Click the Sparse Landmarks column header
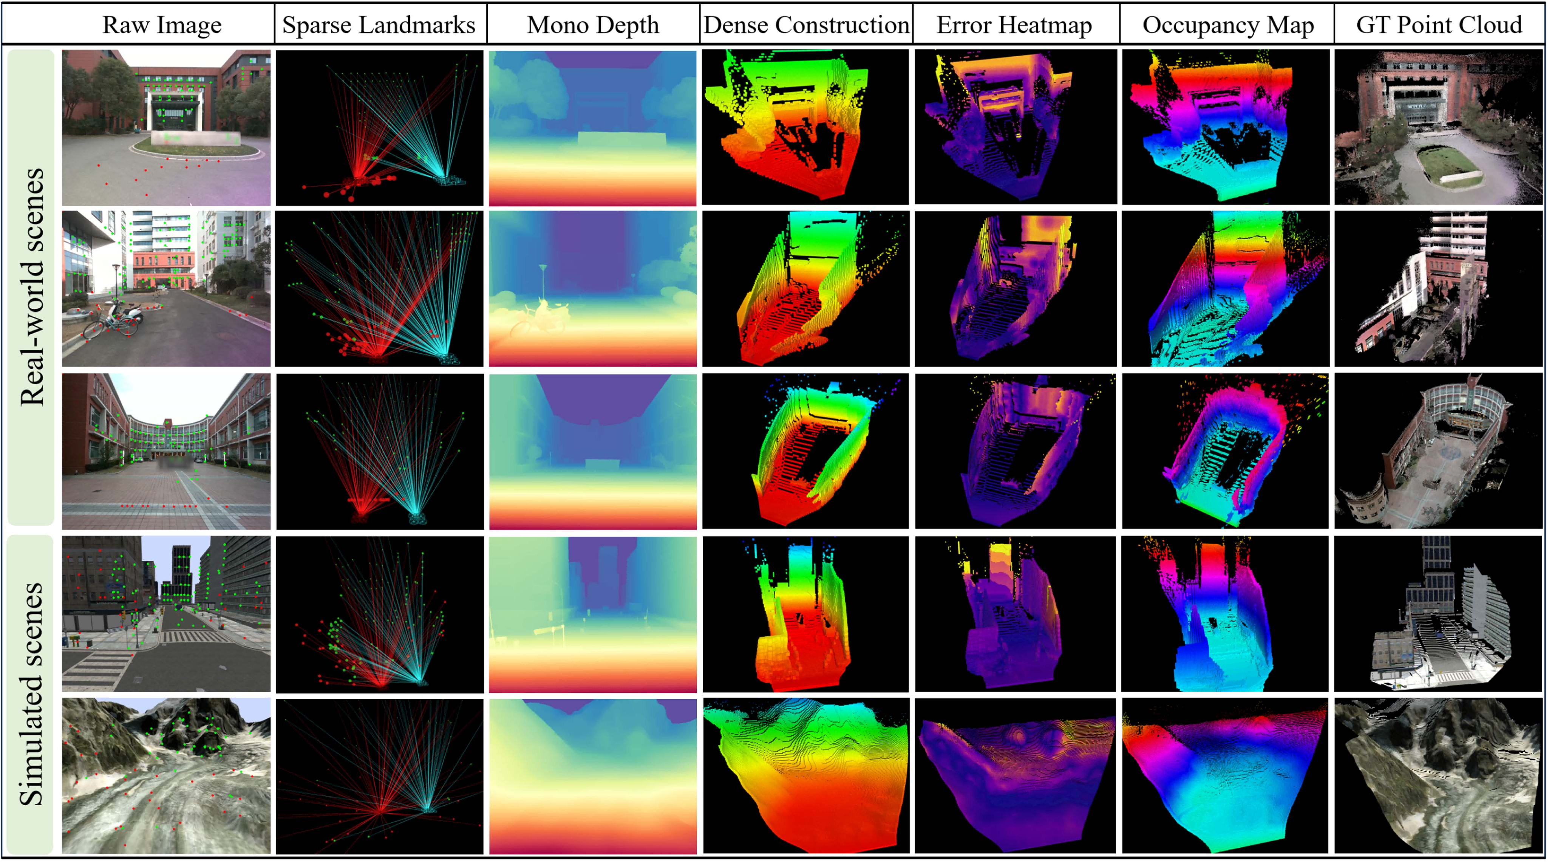The image size is (1549, 862). click(379, 25)
